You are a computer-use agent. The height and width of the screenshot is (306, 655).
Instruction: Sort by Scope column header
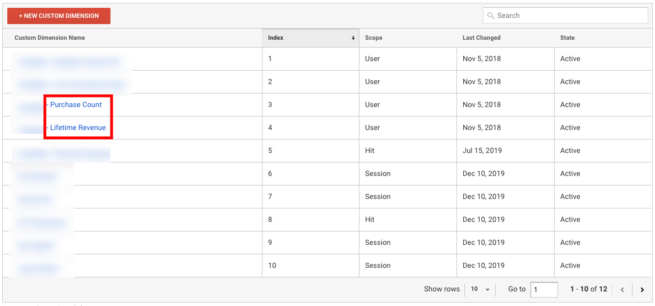point(373,38)
